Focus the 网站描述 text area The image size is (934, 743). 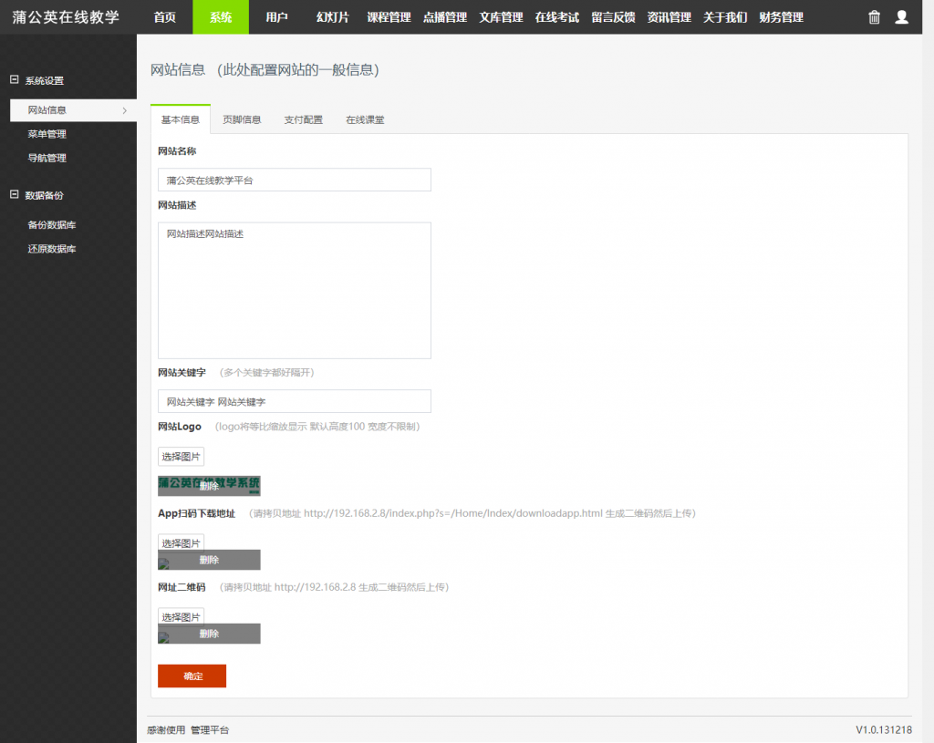294,290
